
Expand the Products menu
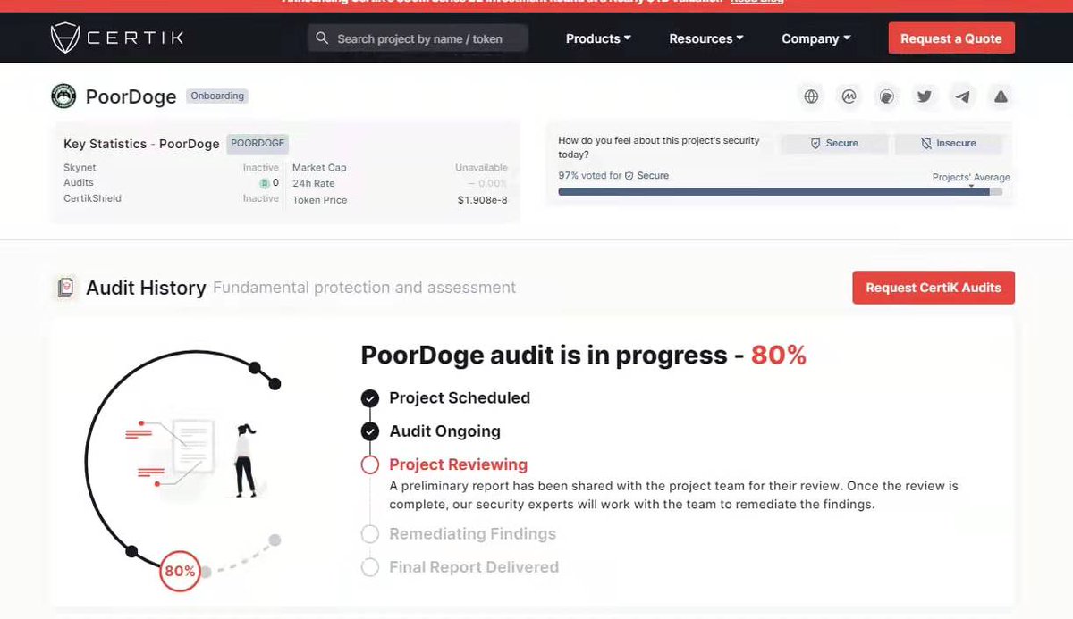tap(598, 38)
